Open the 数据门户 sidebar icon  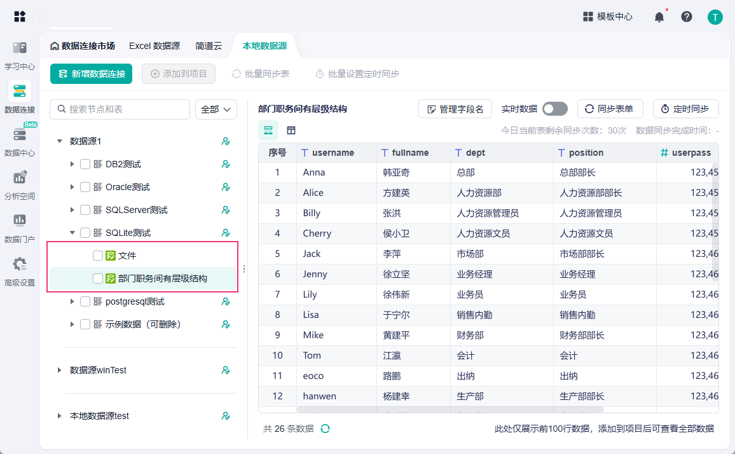(20, 220)
